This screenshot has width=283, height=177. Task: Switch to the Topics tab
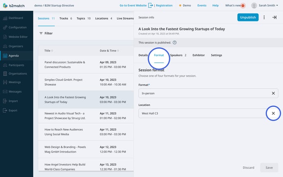[x=84, y=19]
